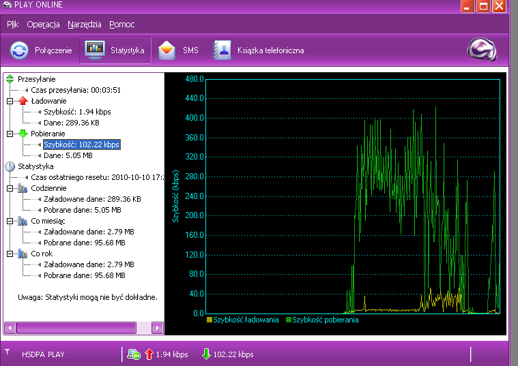
Task: Select the Co rok tree item label
Action: coord(42,254)
